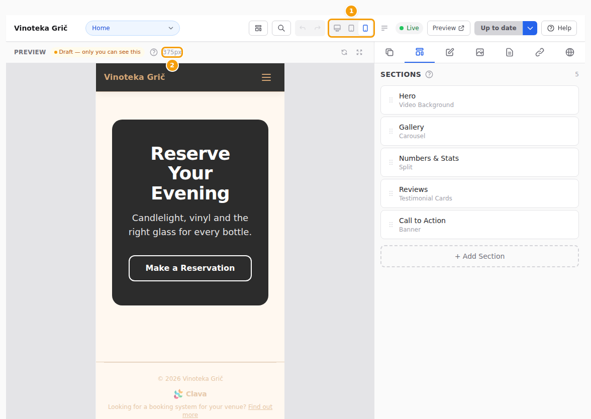Open the edit content pencil tab
This screenshot has width=591, height=419.
click(x=450, y=52)
